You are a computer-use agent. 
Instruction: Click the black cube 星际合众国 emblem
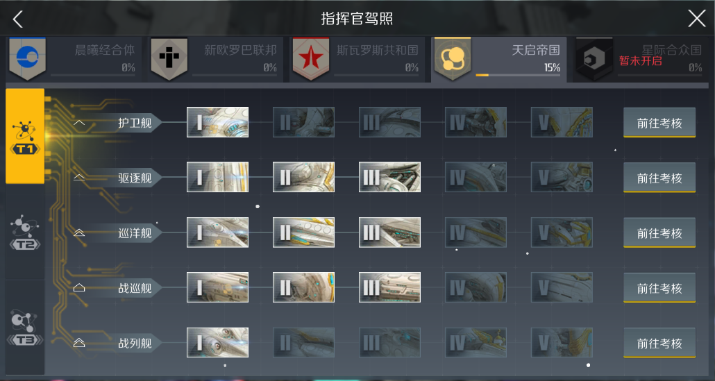pos(595,59)
